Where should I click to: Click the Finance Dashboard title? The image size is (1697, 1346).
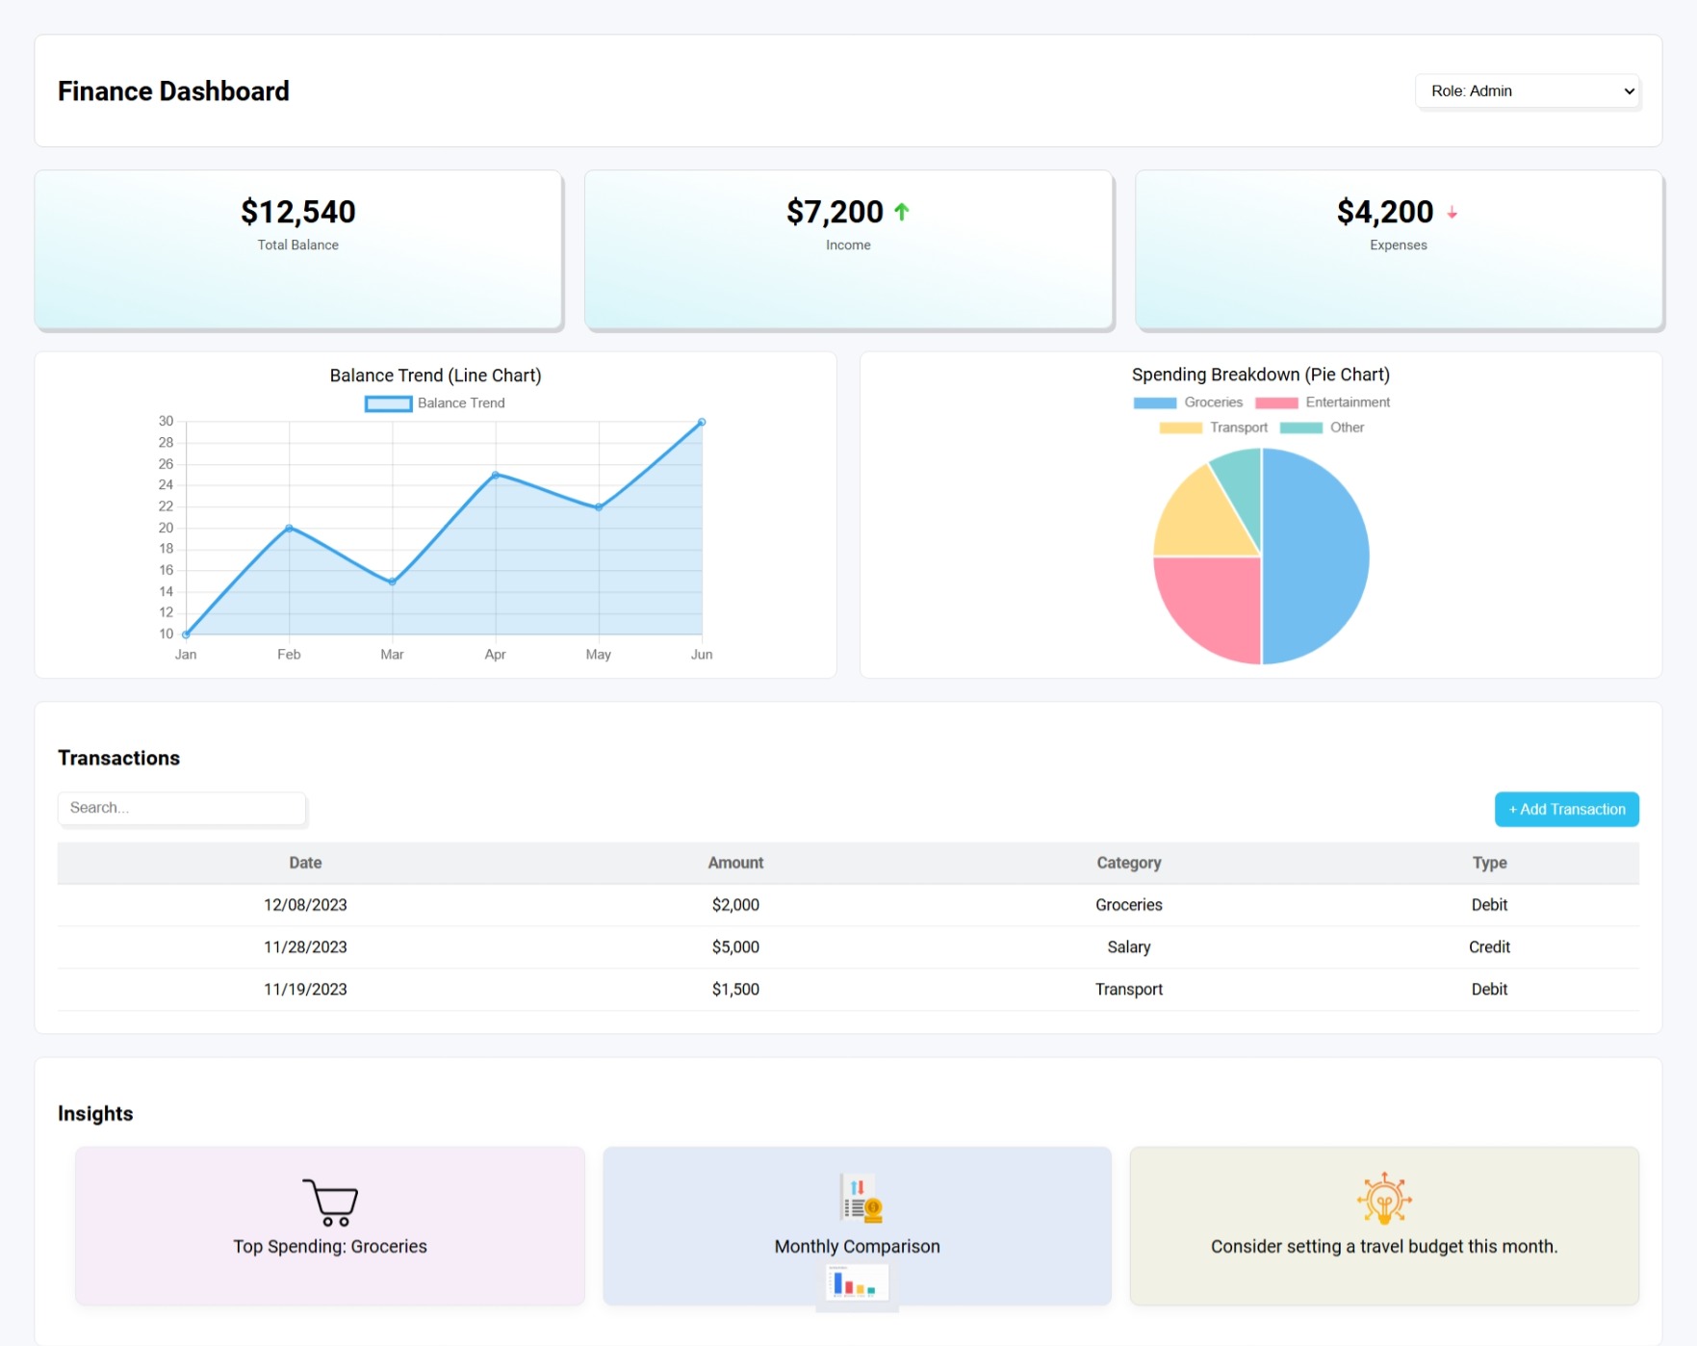tap(173, 91)
